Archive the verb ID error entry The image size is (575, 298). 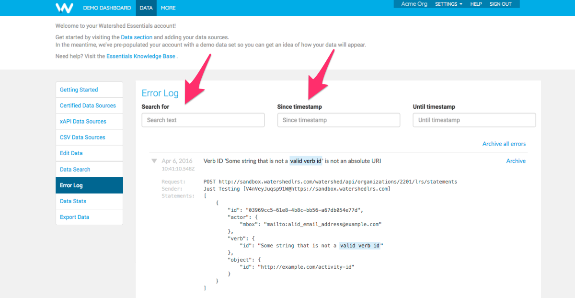(x=516, y=161)
